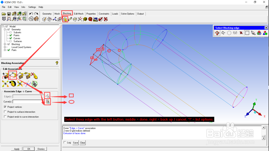Collapse the Model tree node
This screenshot has height=151, width=269.
click(3, 26)
